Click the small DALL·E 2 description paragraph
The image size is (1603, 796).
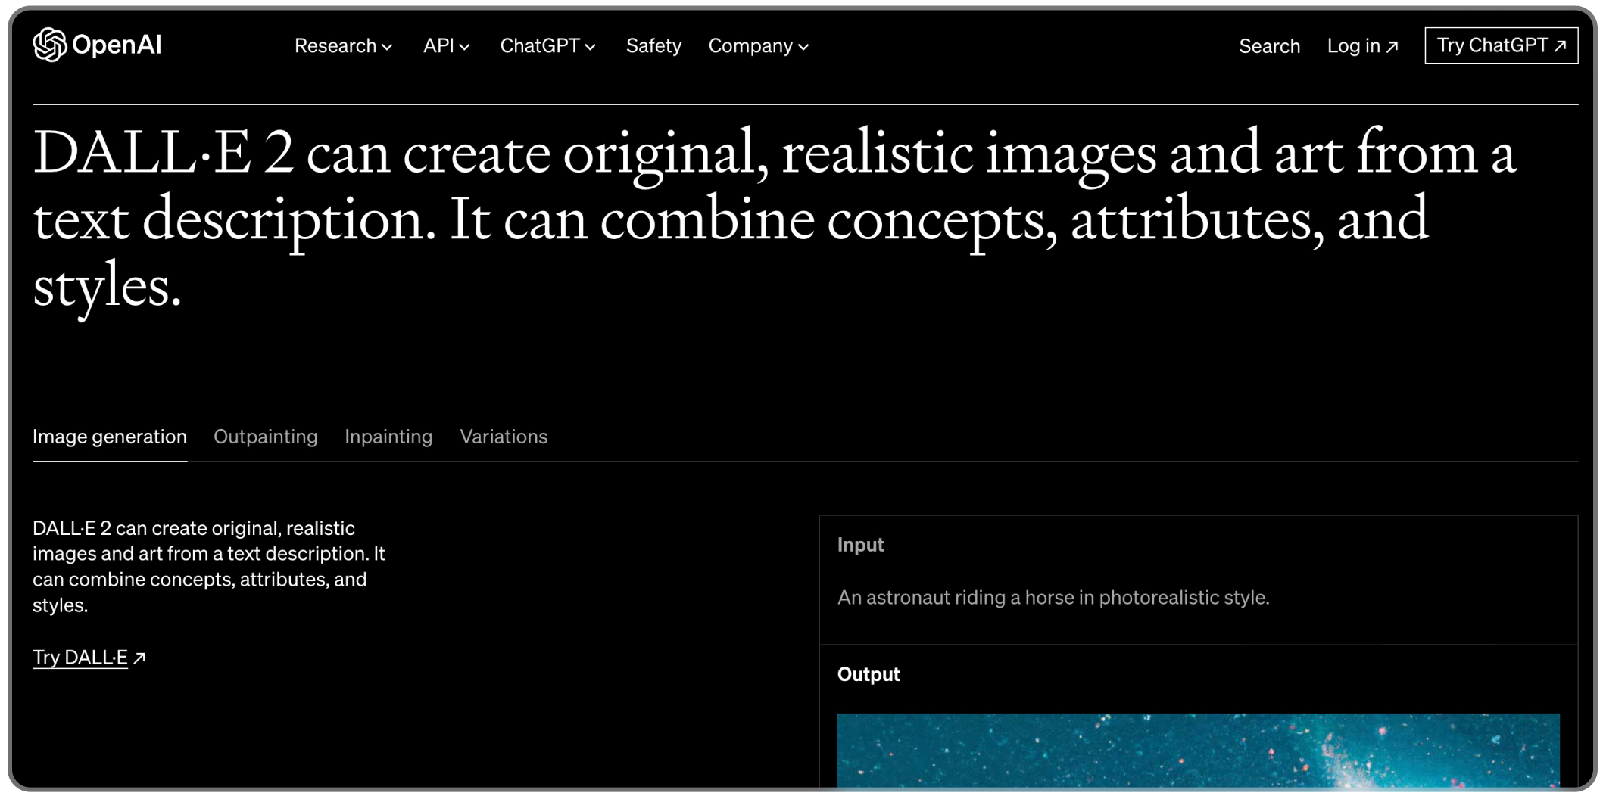tap(209, 566)
